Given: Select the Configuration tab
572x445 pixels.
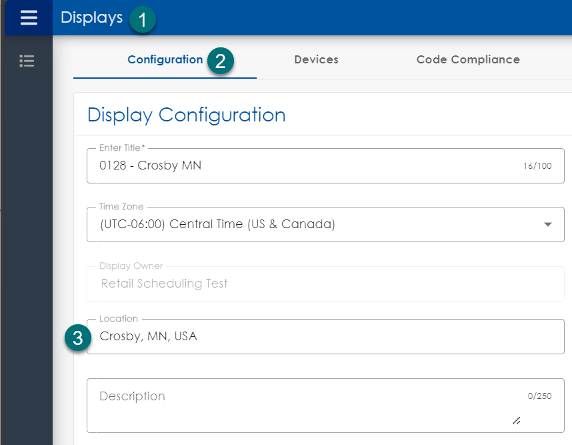Looking at the screenshot, I should (x=165, y=59).
